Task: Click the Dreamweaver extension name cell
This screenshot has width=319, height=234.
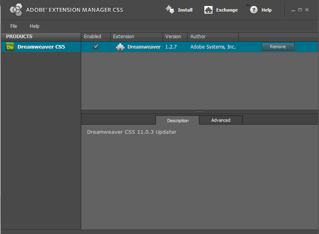Action: [x=144, y=47]
